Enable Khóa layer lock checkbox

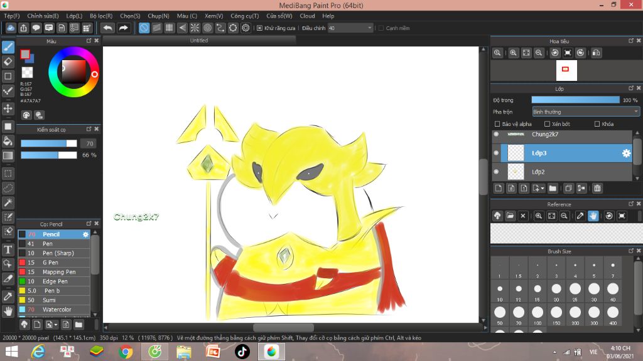click(597, 124)
